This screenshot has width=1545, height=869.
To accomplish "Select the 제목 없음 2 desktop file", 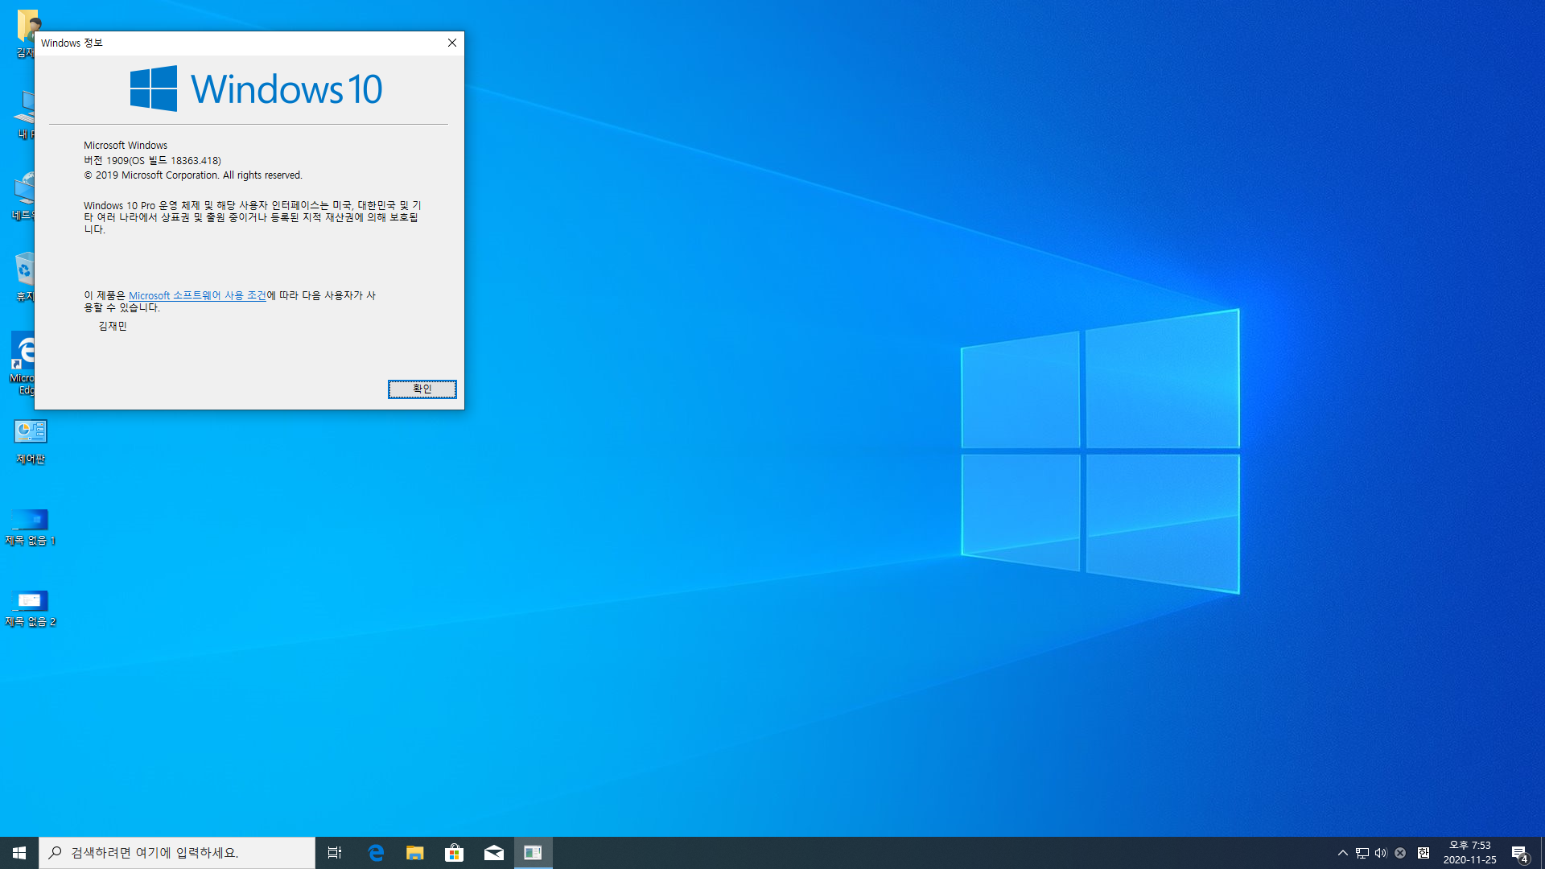I will point(31,608).
